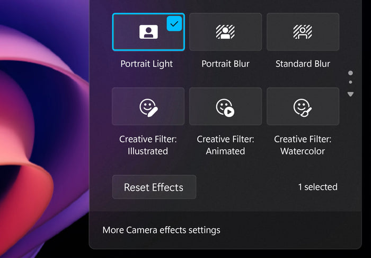
Task: Apply the Animated creative filter icon
Action: 225,107
